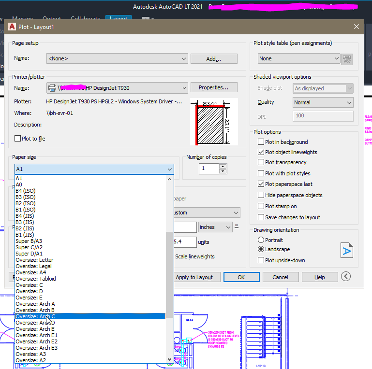
Task: Click the AutoCAD logo in the Plot title bar
Action: (12, 27)
